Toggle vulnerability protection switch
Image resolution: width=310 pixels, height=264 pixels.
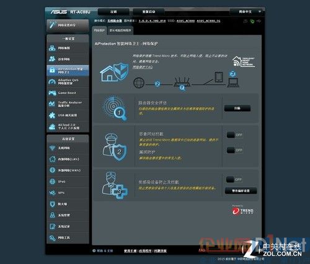coord(234,150)
